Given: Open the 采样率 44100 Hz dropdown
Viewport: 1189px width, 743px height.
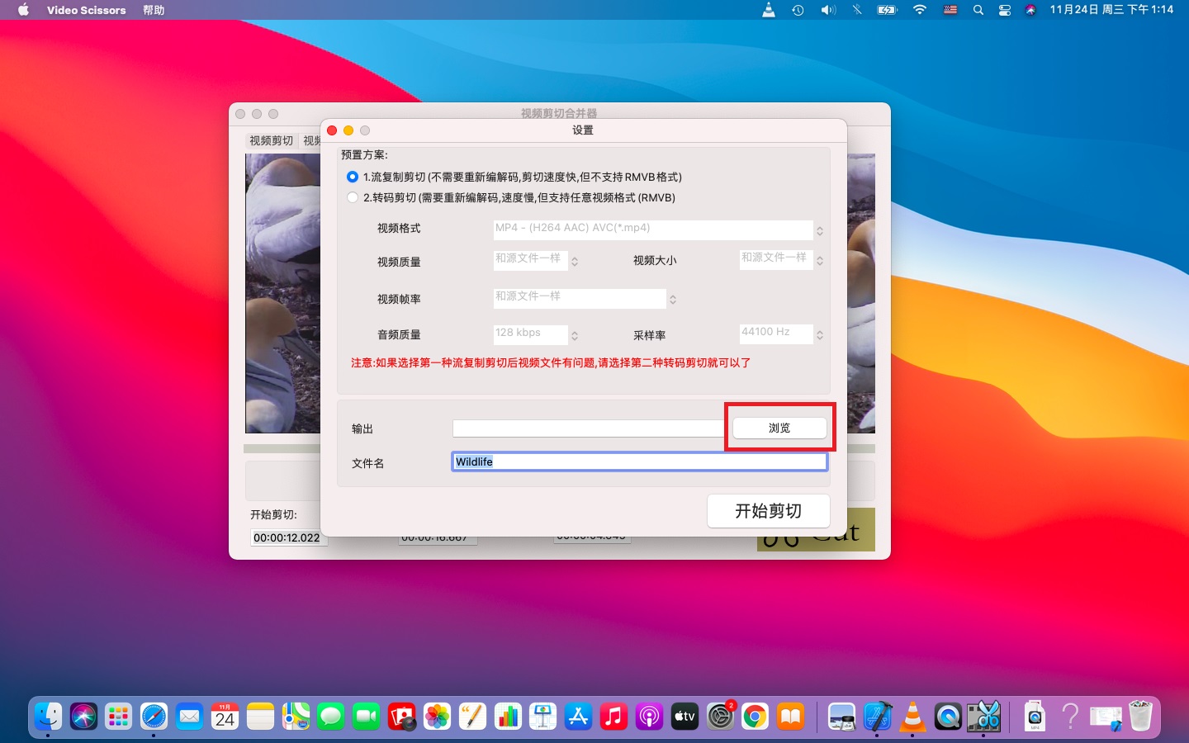Looking at the screenshot, I should click(782, 334).
